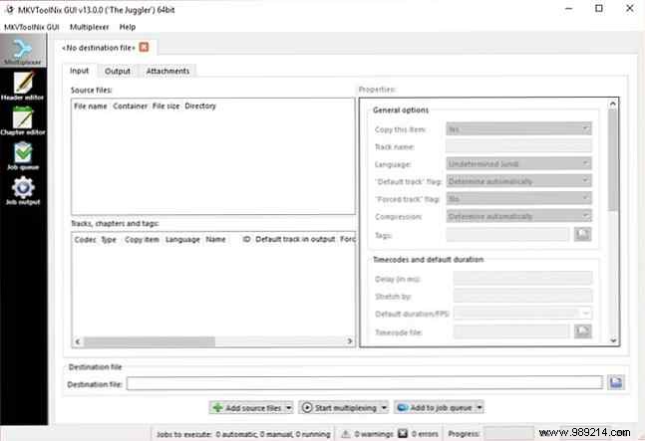The height and width of the screenshot is (441, 645).
Task: Open the Multiplexer menu
Action: click(90, 27)
